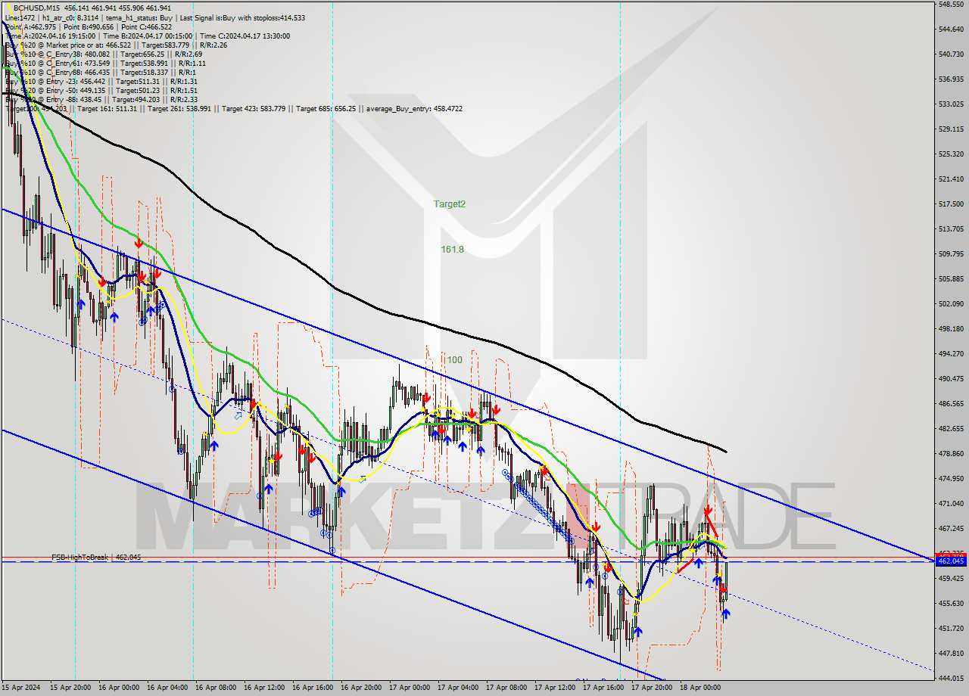
Task: Click the 517.500 price axis label
Action: [x=951, y=204]
